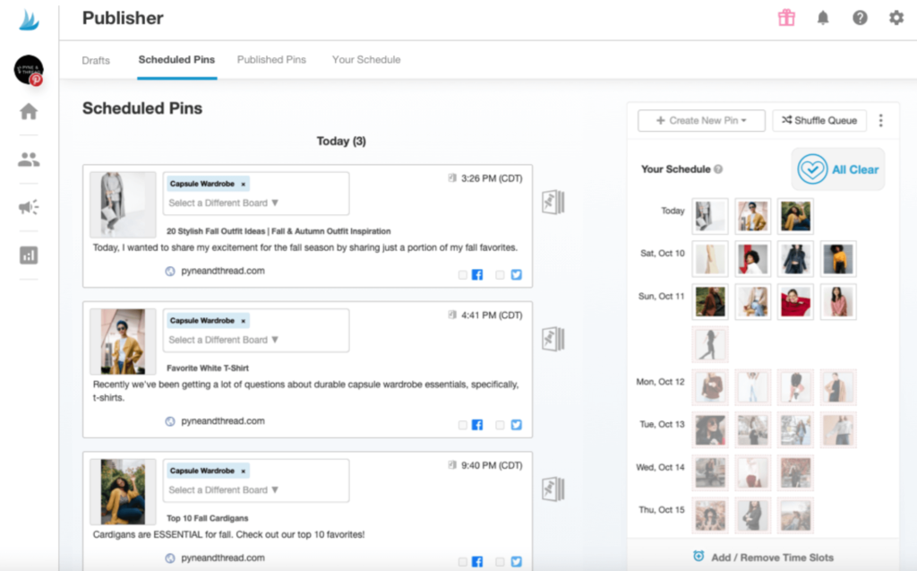The height and width of the screenshot is (571, 917).
Task: Click the Twitter icon on the Favorite White T-Shirt pin
Action: pyautogui.click(x=517, y=425)
